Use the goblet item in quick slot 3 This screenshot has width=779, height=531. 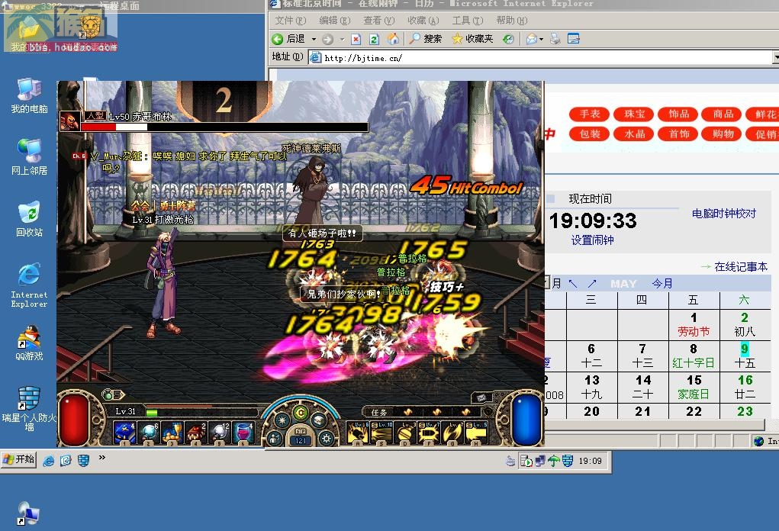point(172,433)
